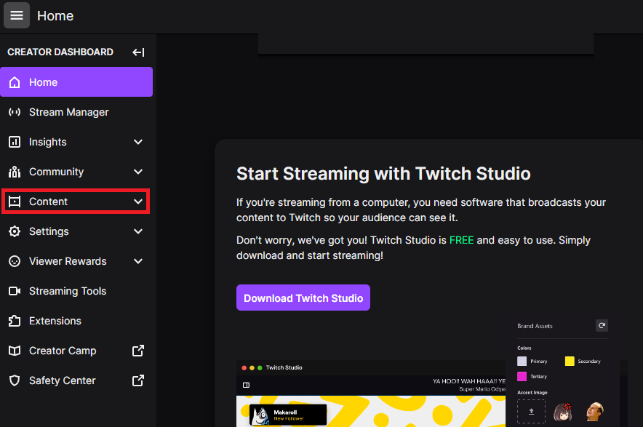Image resolution: width=643 pixels, height=427 pixels.
Task: Click the Community people icon
Action: 15,172
